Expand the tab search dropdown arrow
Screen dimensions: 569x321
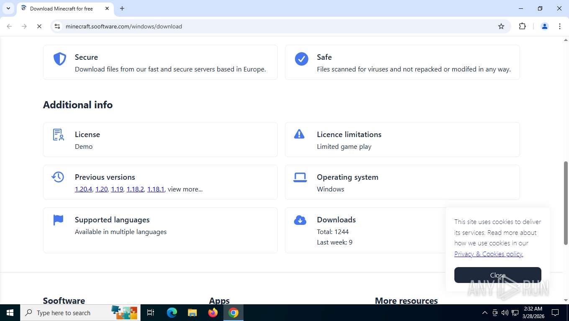coord(8,8)
